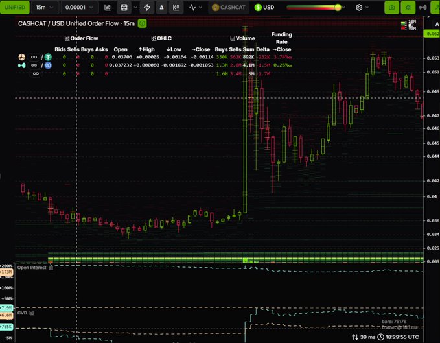Image resolution: width=440 pixels, height=343 pixels.
Task: Click the third row infinity total badge
Action: (36, 73)
